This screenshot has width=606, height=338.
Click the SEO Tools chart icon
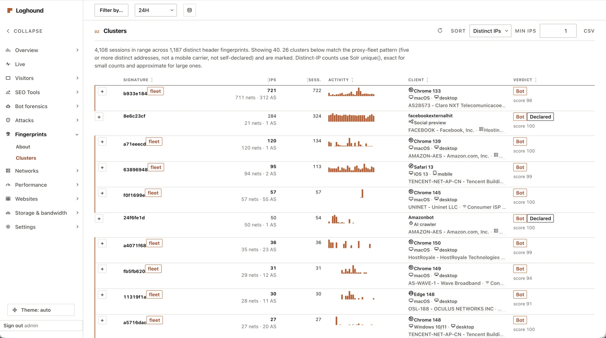tap(8, 92)
